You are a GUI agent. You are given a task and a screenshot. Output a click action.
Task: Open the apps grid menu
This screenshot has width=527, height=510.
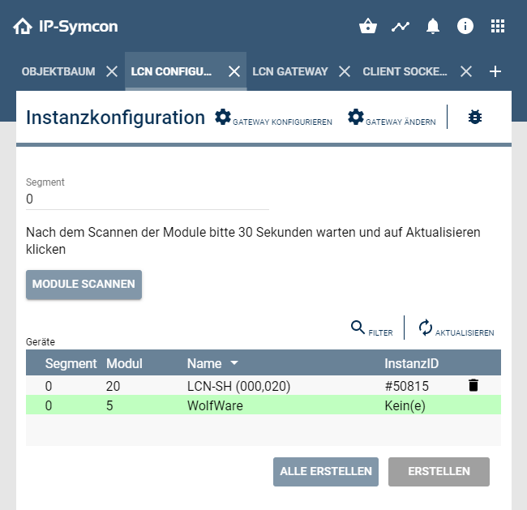(x=498, y=26)
